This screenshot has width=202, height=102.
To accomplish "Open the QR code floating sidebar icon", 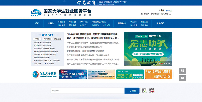I will coord(182,71).
